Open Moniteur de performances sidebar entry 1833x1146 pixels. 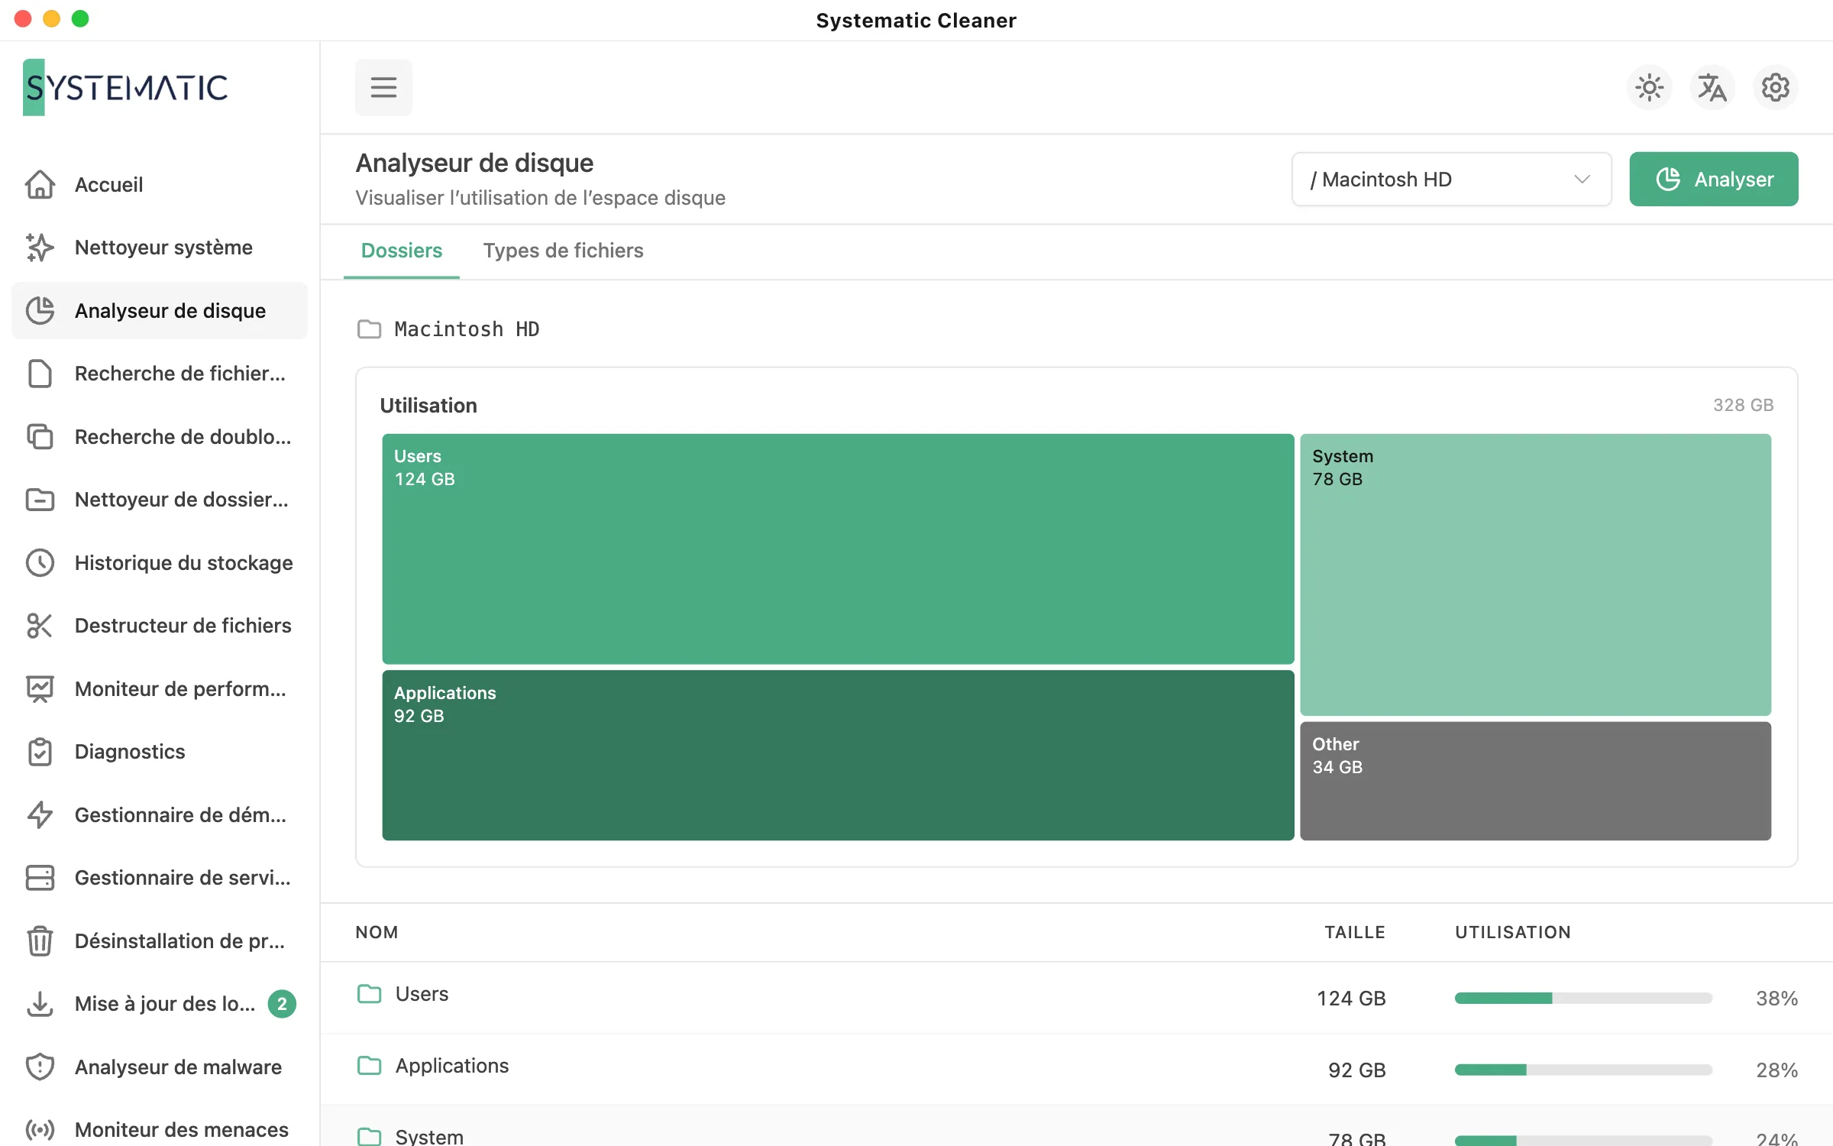(x=159, y=688)
